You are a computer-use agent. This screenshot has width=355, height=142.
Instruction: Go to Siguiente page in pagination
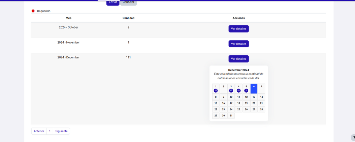pos(61,131)
